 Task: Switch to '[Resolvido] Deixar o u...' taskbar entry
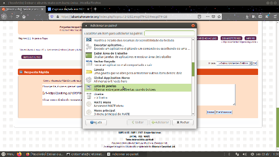(44, 154)
